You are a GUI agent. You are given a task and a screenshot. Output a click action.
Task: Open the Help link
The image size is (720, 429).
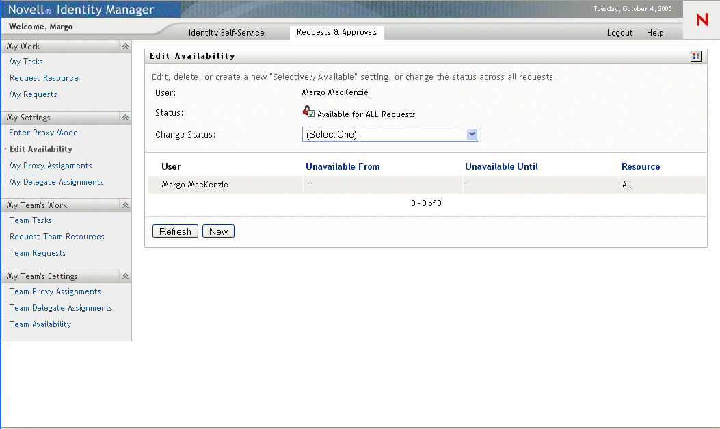coord(655,33)
